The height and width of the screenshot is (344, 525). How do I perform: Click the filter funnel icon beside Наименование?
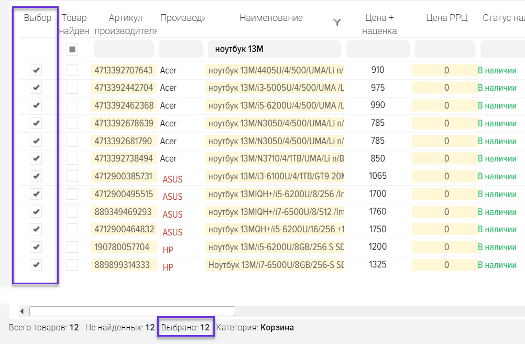337,22
